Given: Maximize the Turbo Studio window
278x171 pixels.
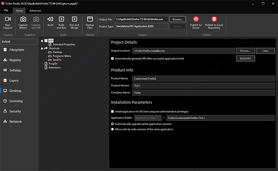Looking at the screenshot, I should pos(263,4).
